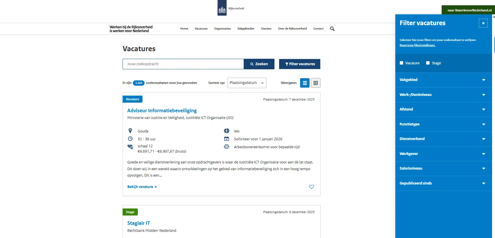The height and width of the screenshot is (238, 495).
Task: Save vacancy with the heart icon
Action: (311, 187)
